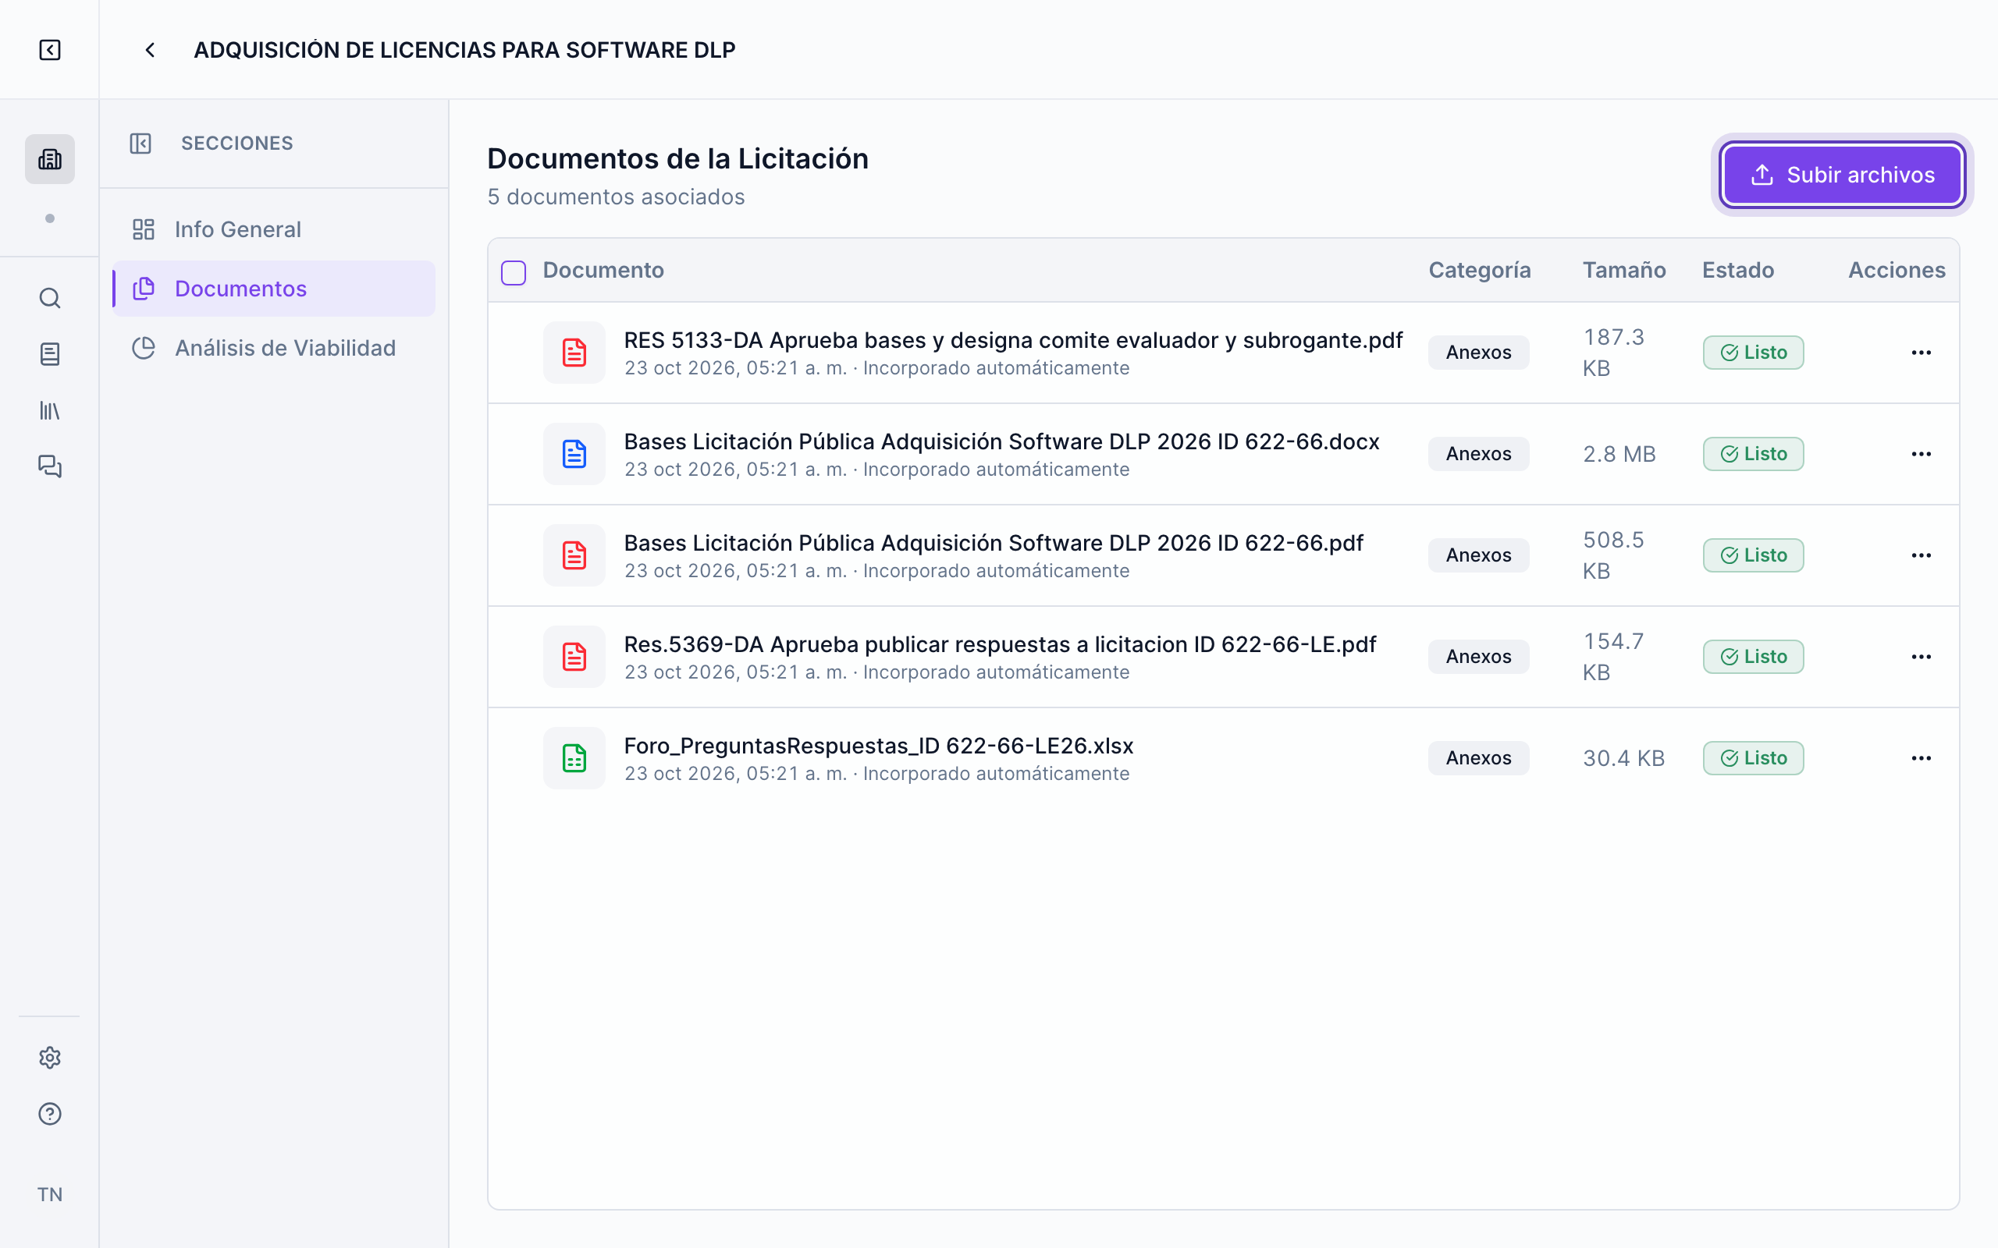
Task: Open actions menu for RES 5133-DA row
Action: pyautogui.click(x=1921, y=353)
